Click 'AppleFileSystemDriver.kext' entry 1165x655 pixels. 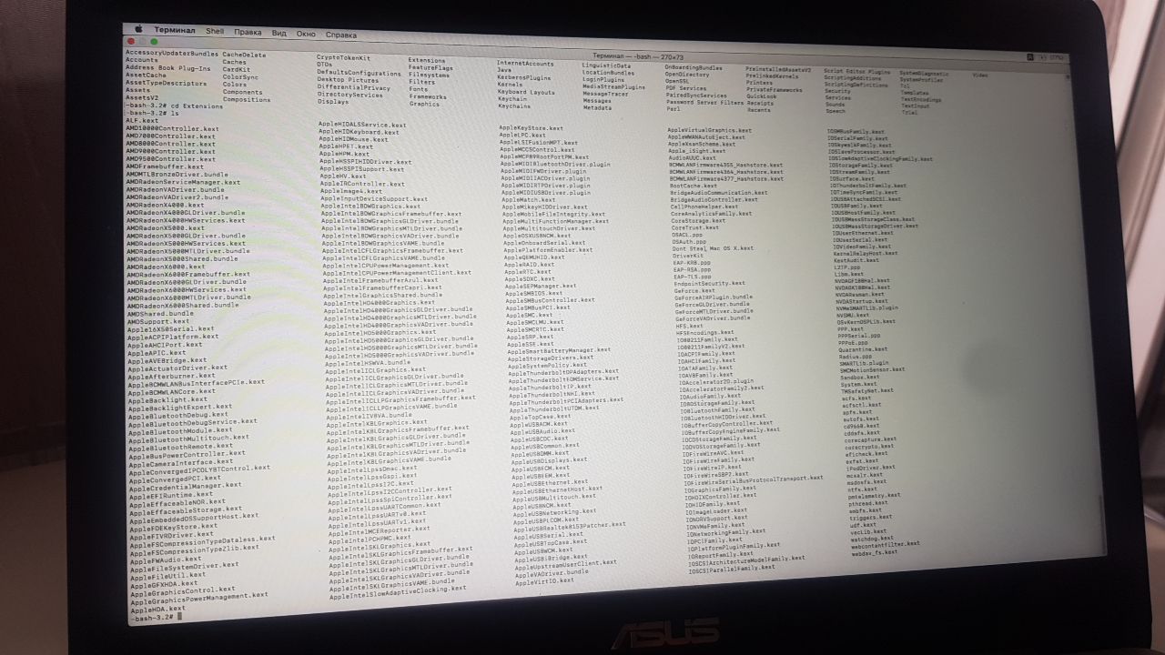(184, 566)
